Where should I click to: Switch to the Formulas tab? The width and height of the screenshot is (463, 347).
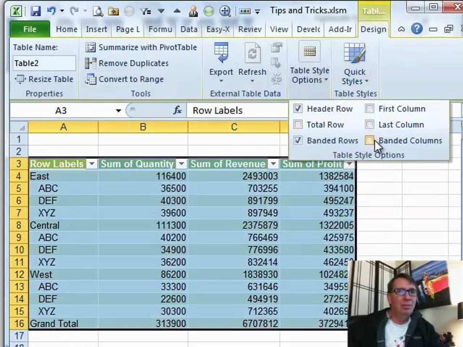(x=160, y=29)
